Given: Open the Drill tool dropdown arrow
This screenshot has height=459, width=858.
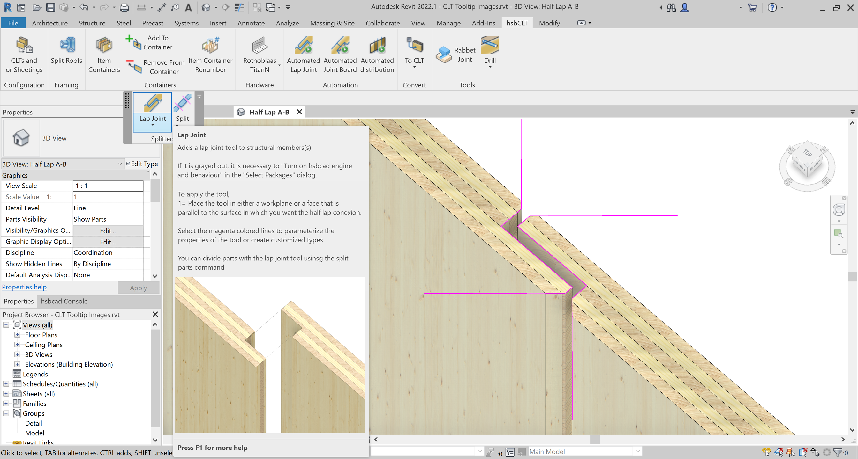Looking at the screenshot, I should tap(490, 67).
